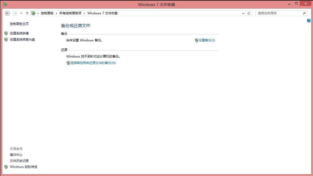Click the shield icon beside 创建系统映像
This screenshot has width=313, height=176.
[x=6, y=33]
